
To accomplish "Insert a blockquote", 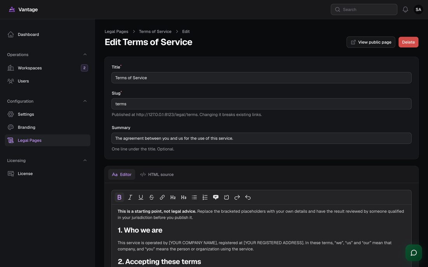I will 216,197.
